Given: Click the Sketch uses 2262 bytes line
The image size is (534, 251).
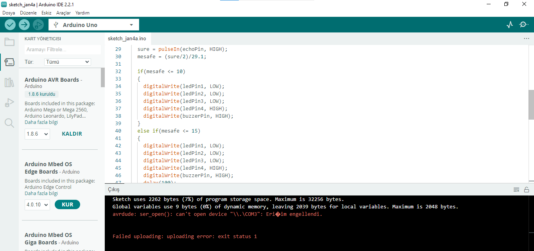Looking at the screenshot, I should tap(228, 199).
